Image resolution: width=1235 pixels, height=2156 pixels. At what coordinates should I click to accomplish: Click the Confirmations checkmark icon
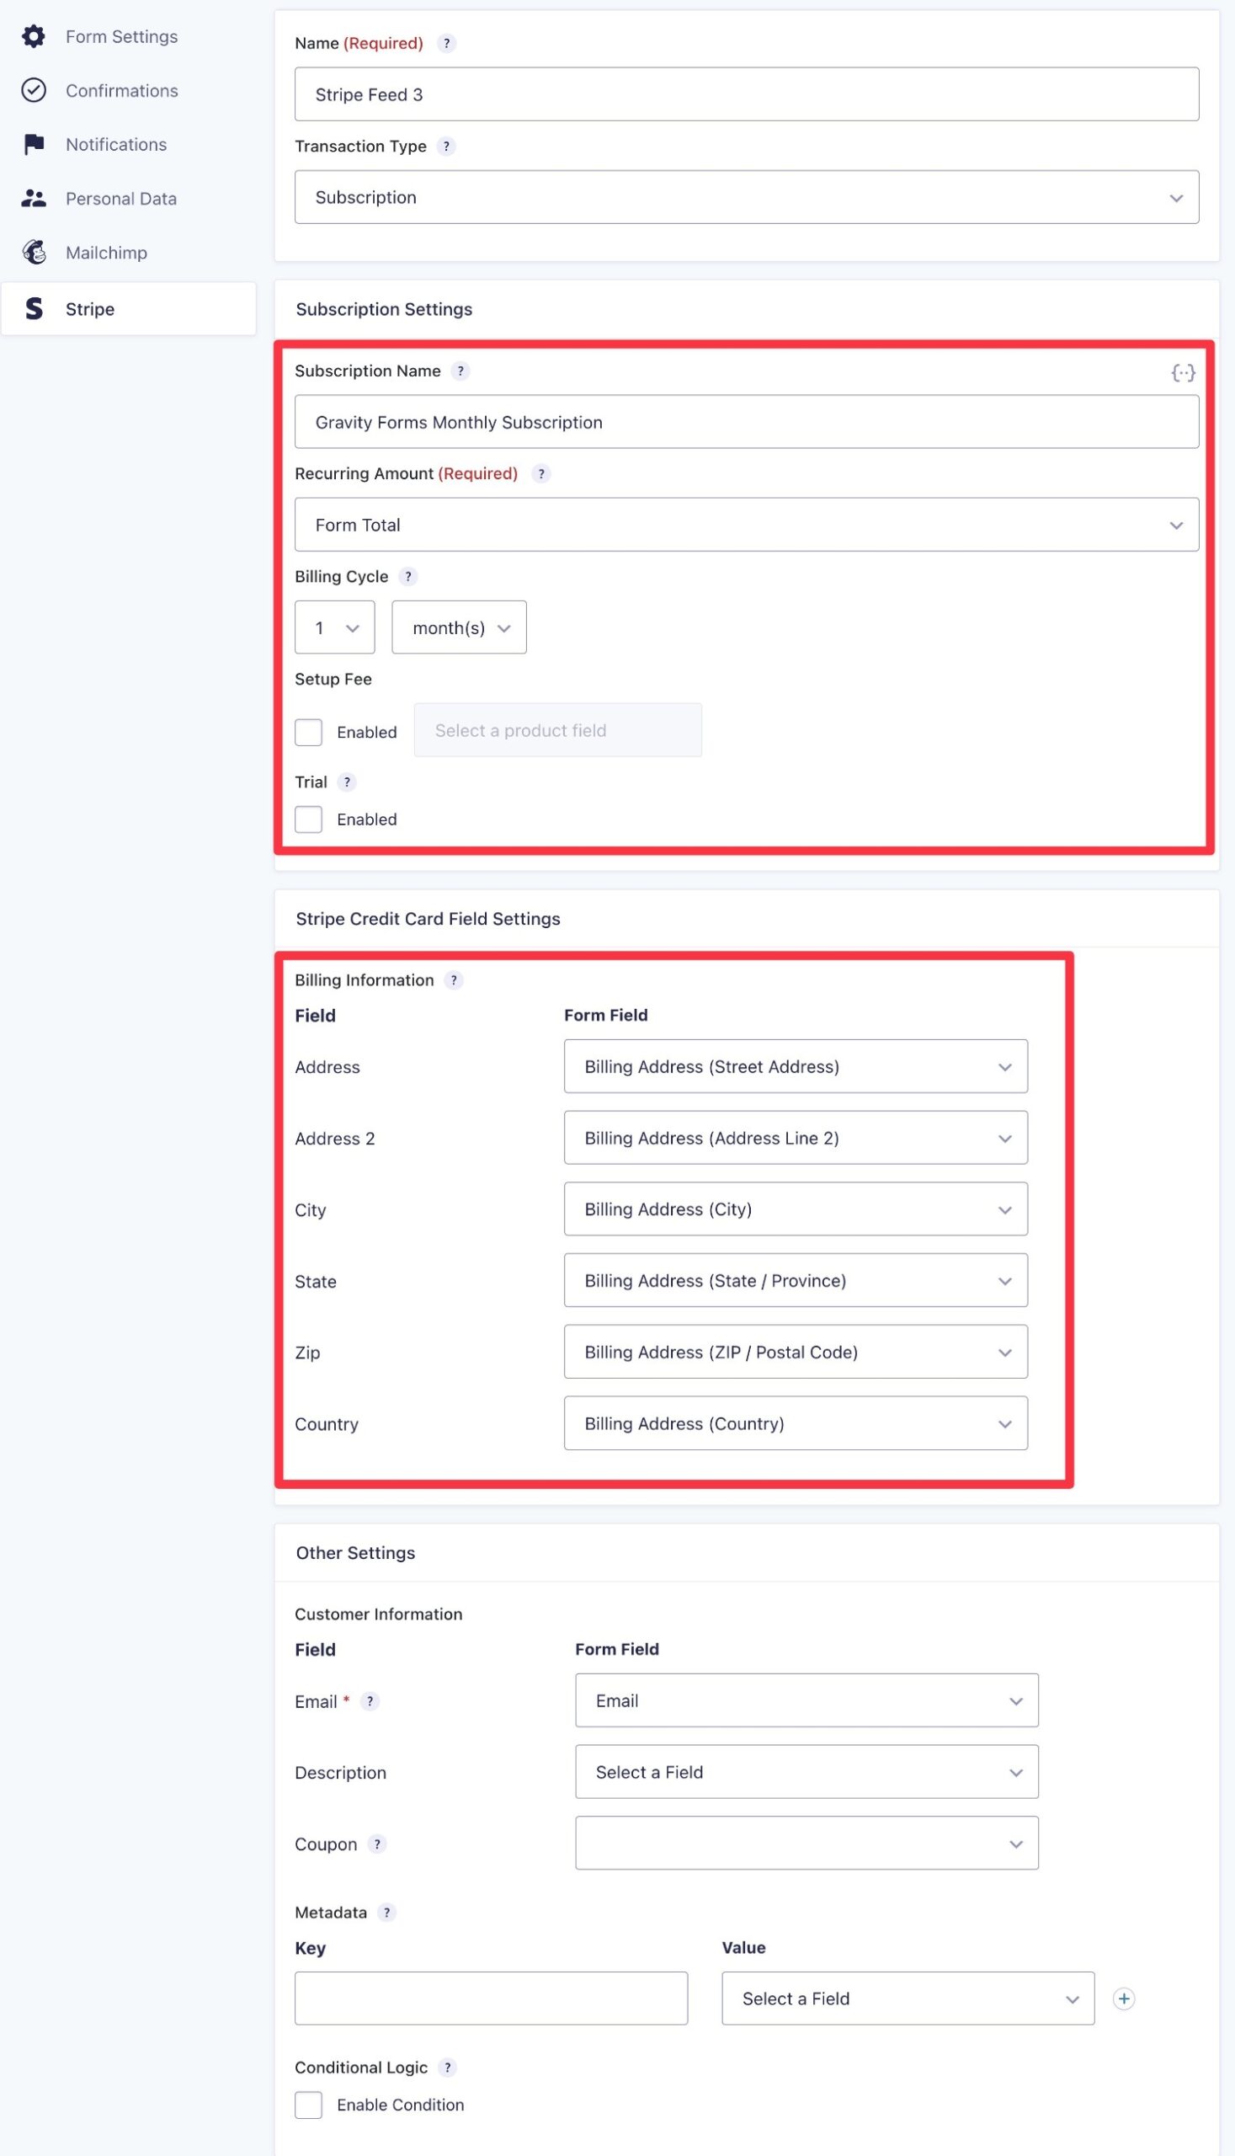34,90
